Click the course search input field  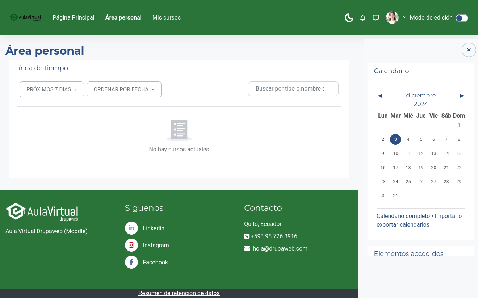tap(293, 89)
